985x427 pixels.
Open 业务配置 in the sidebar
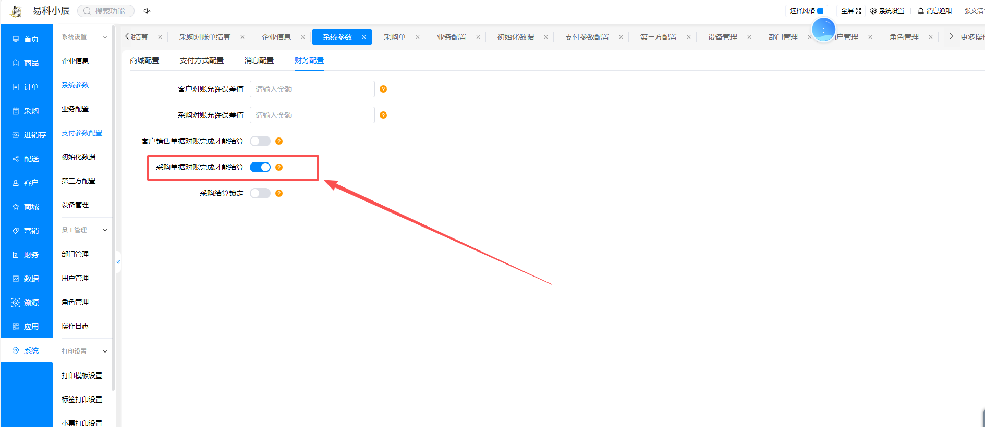point(75,109)
